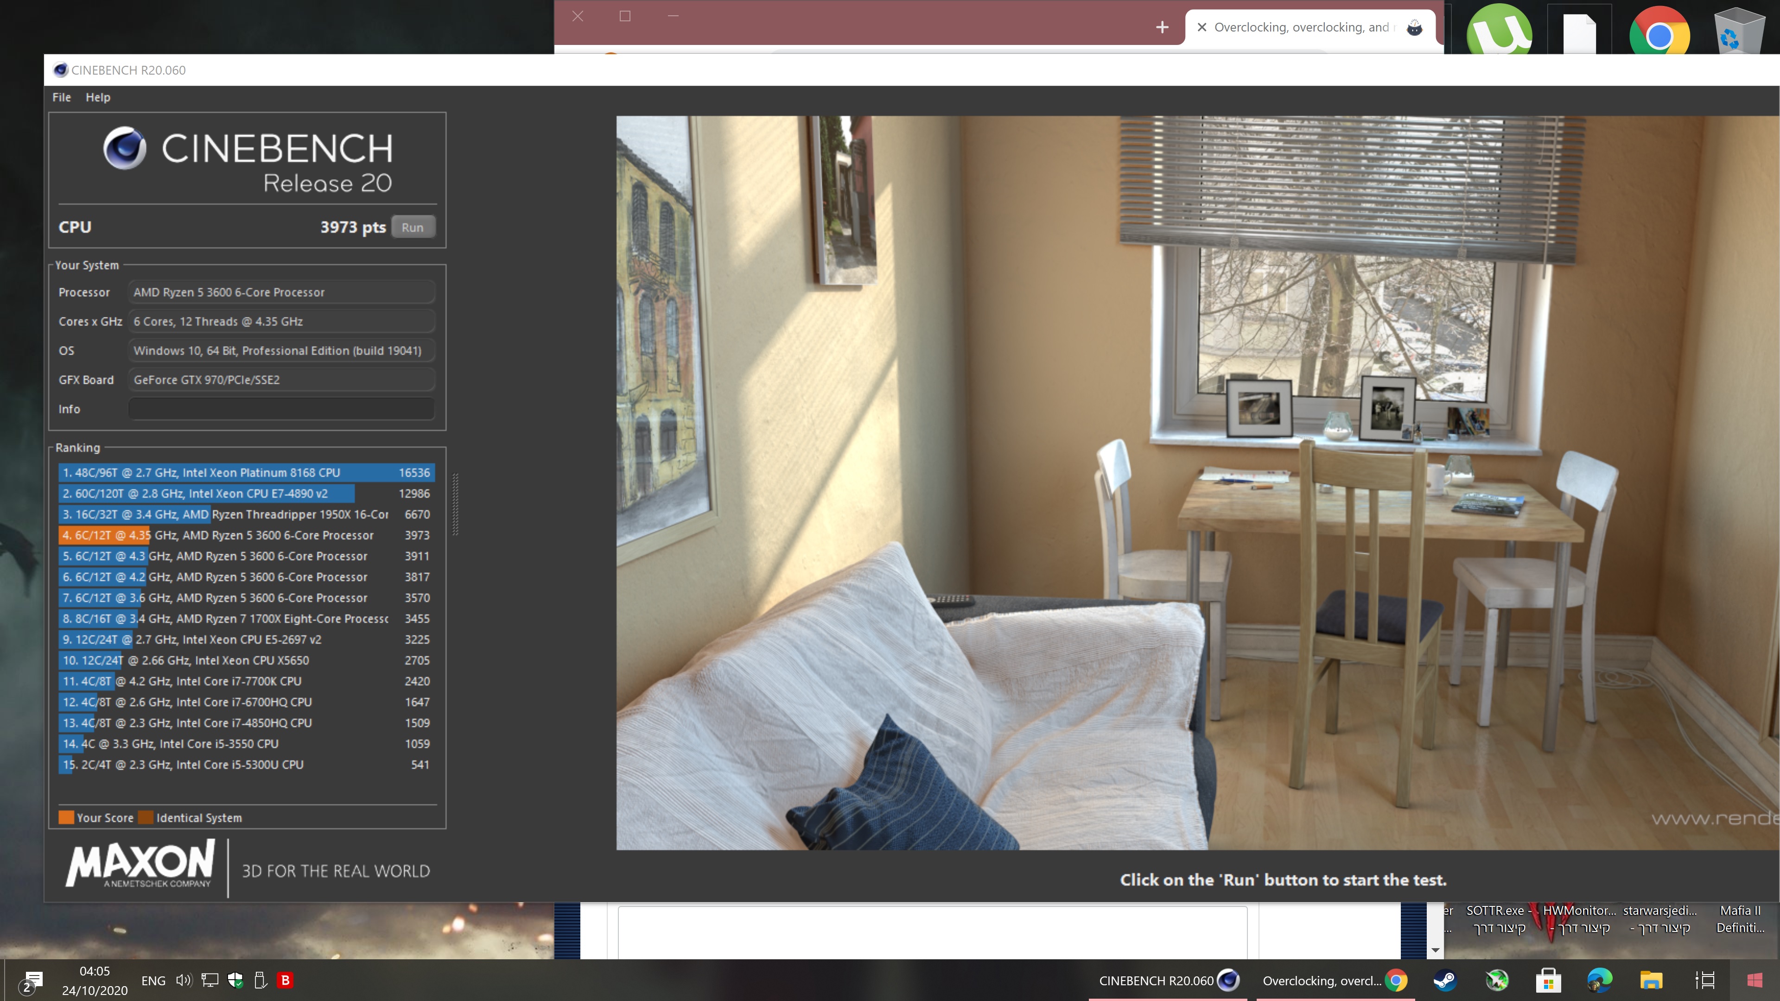Open the red B tray icon

[x=285, y=980]
